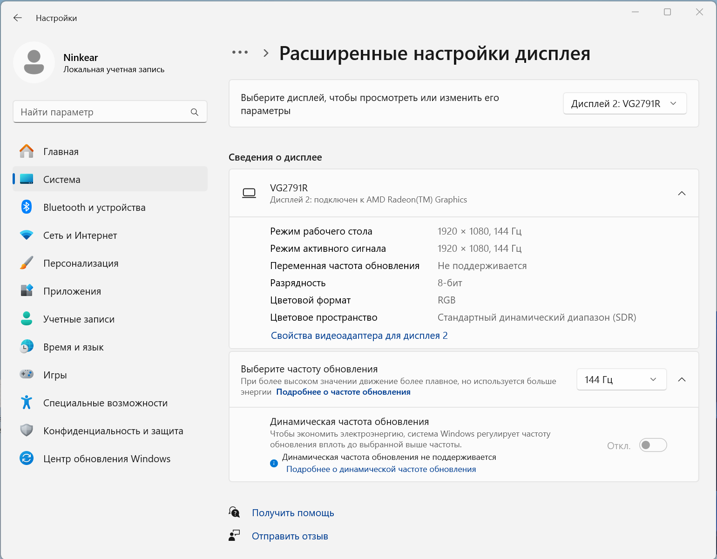
Task: Open the display selection dropdown
Action: coord(624,104)
